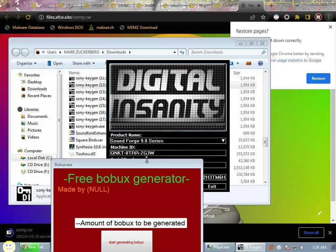Select the sony-keygen (15) file
336x252 pixels.
(x=87, y=106)
